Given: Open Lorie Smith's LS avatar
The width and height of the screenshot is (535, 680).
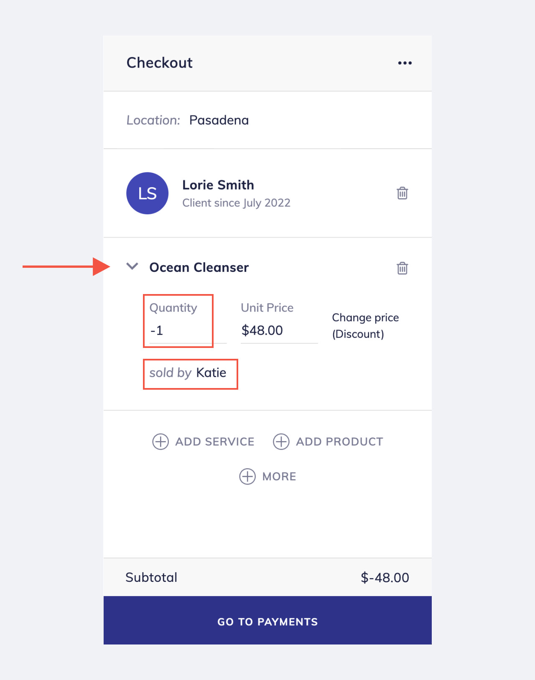Looking at the screenshot, I should [x=147, y=193].
